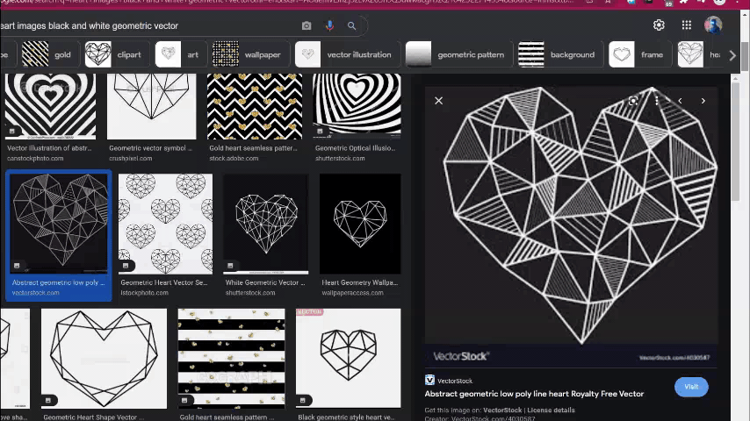Close the image preview panel
The height and width of the screenshot is (421, 750).
[x=438, y=101]
